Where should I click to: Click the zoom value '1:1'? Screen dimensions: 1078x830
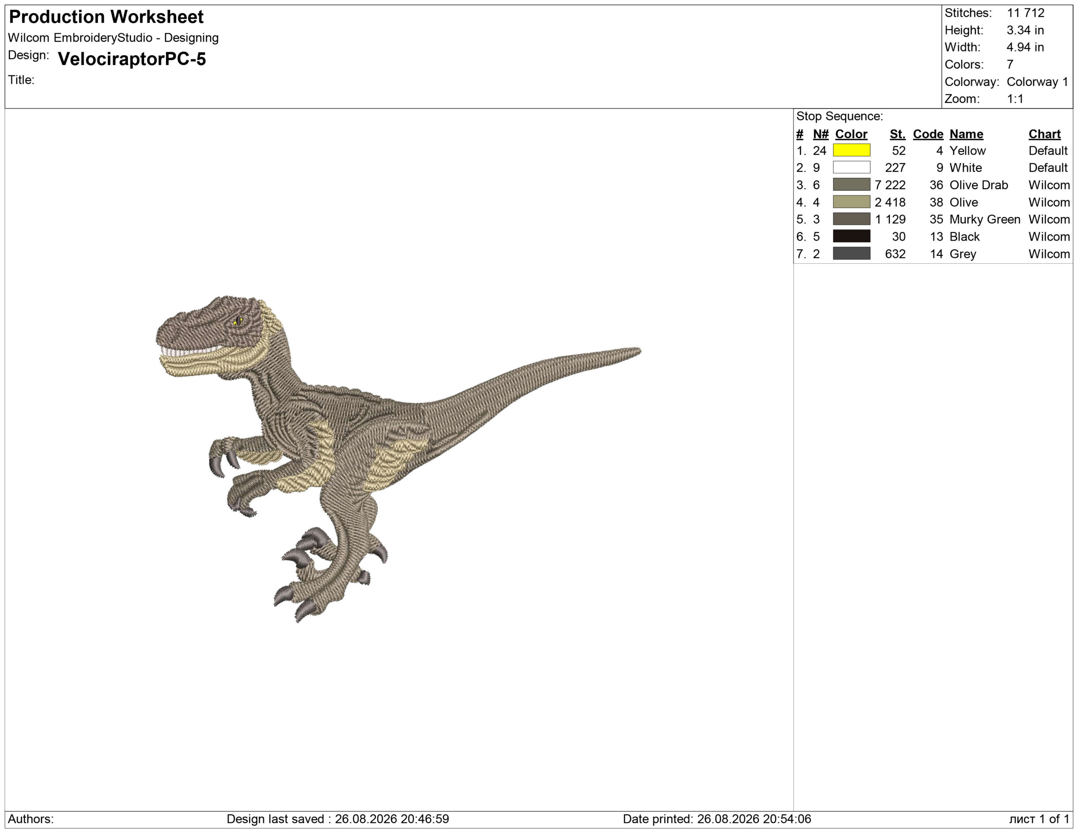tap(1015, 99)
